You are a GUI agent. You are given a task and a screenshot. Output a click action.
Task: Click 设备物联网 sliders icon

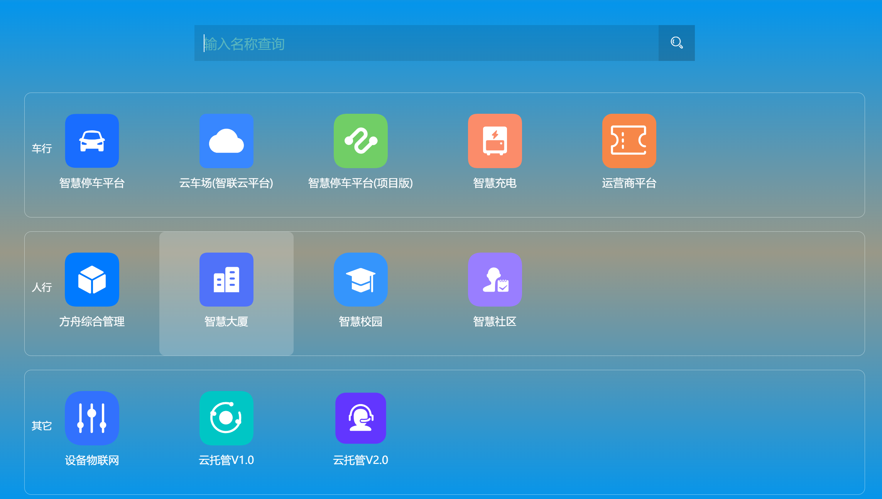92,418
